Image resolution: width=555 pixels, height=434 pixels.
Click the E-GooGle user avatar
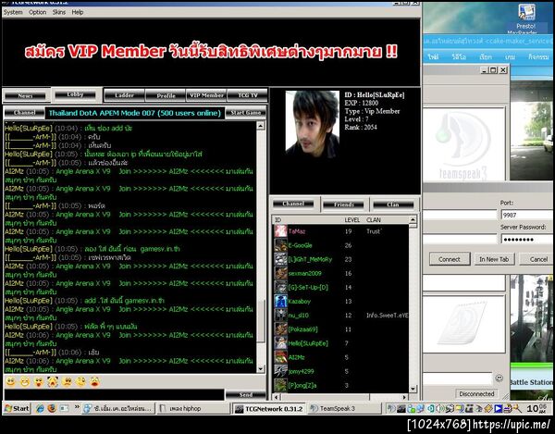(280, 245)
